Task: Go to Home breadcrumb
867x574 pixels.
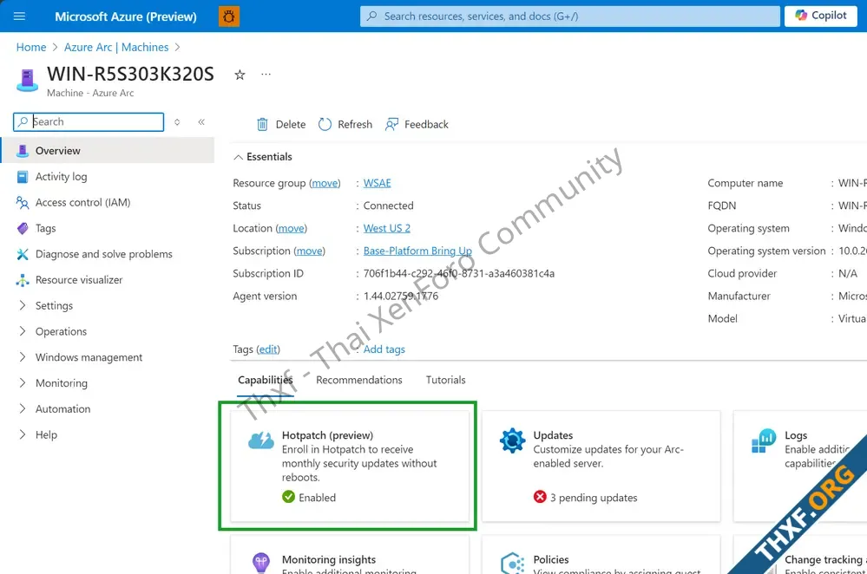Action: (31, 47)
